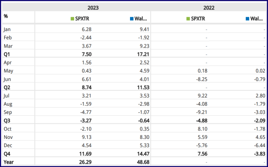Select the Q1 row label
Screen dimensions: 268x167
(7, 54)
